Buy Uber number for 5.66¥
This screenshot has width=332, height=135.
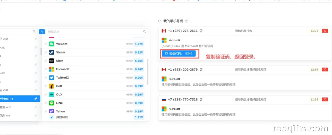pos(139,61)
